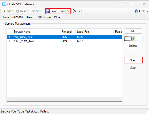Click the horizontal scrollbar in service list
The width and height of the screenshot is (149, 114).
point(47,99)
